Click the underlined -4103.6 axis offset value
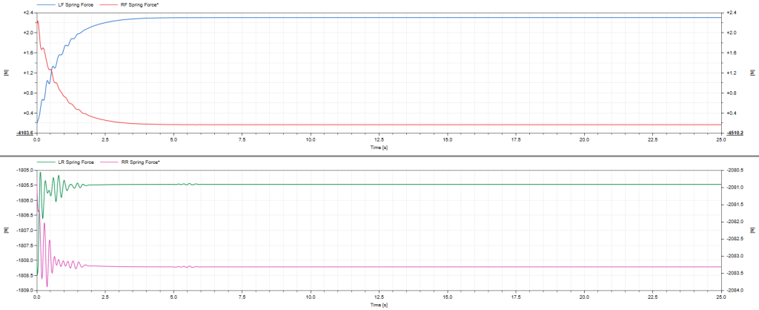The image size is (759, 310). [24, 133]
